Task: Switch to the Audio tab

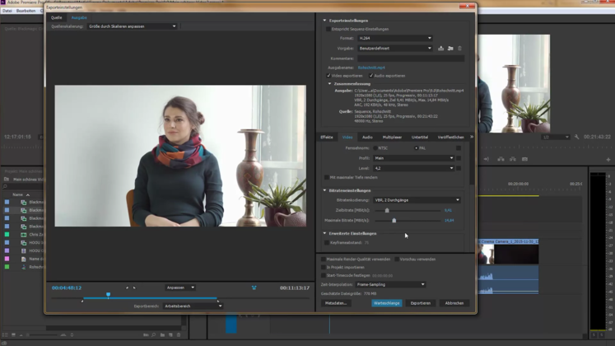Action: (x=367, y=137)
